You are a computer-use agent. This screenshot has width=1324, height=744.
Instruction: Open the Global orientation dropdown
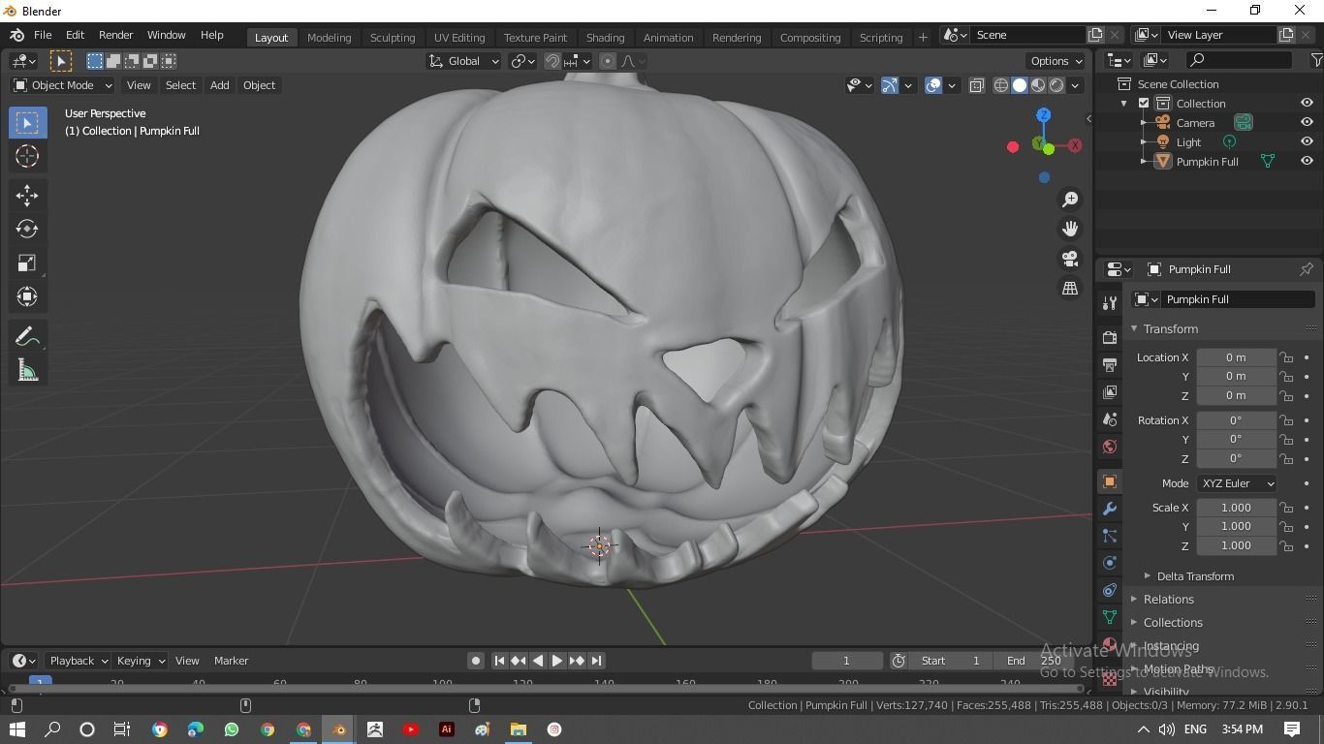pos(463,61)
